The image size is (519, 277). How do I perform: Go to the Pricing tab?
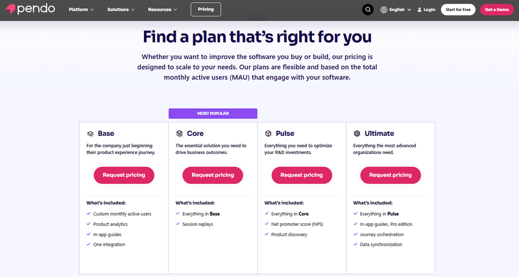point(206,10)
